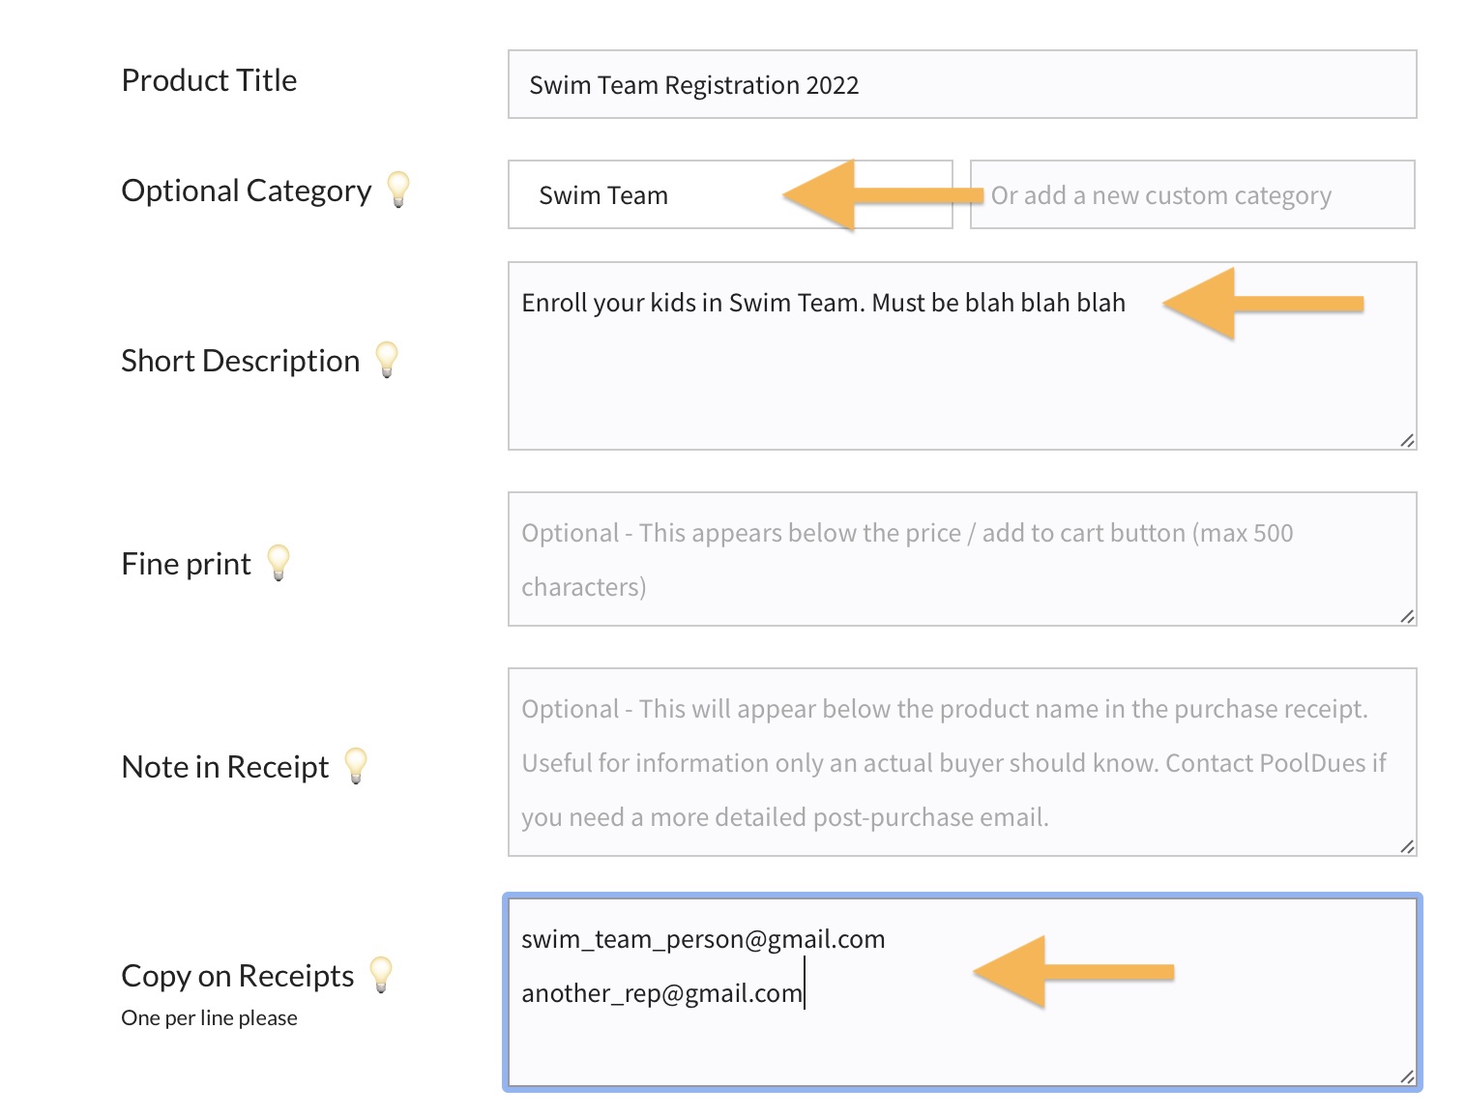Click the Short Description lightbulb tip icon

387,359
